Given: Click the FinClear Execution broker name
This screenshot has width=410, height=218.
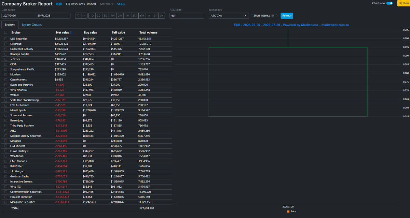Looking at the screenshot, I should tap(21, 197).
